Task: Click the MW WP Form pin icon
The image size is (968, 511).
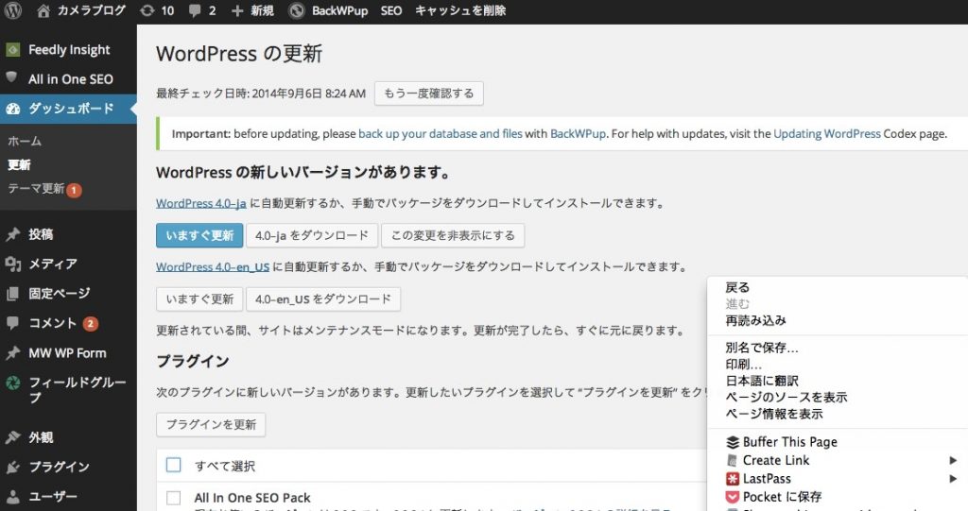Action: pyautogui.click(x=13, y=353)
